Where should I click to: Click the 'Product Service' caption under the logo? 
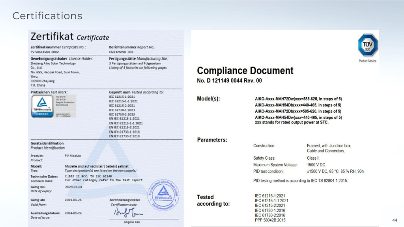tap(367, 61)
